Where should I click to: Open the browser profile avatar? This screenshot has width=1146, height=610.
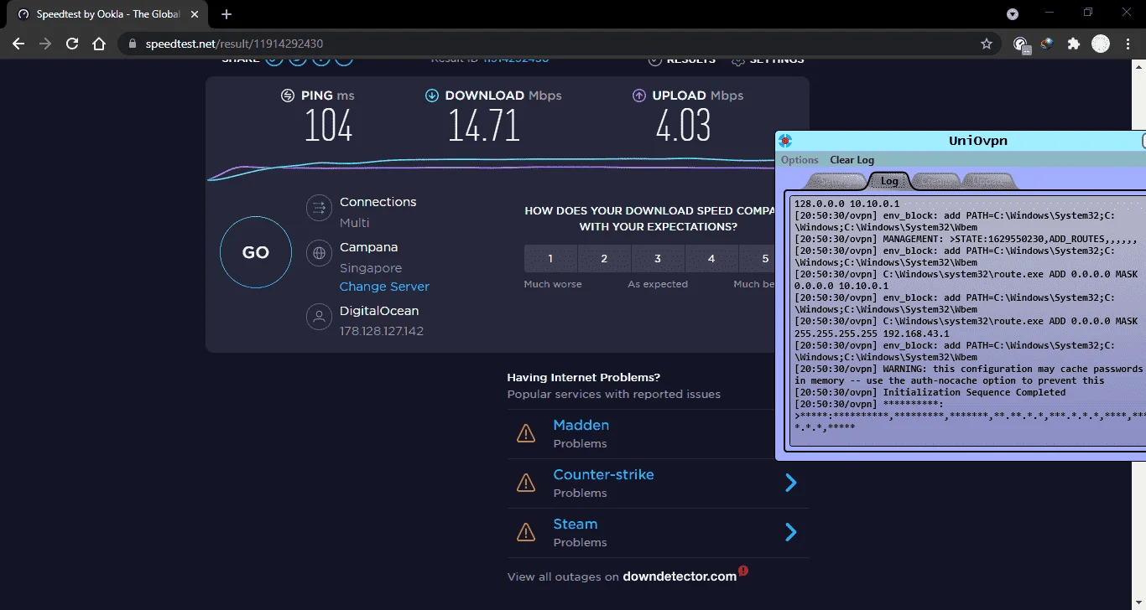(x=1101, y=44)
